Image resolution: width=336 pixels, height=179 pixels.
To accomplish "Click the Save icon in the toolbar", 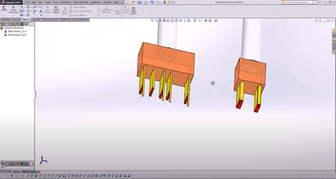I will point(139,2).
